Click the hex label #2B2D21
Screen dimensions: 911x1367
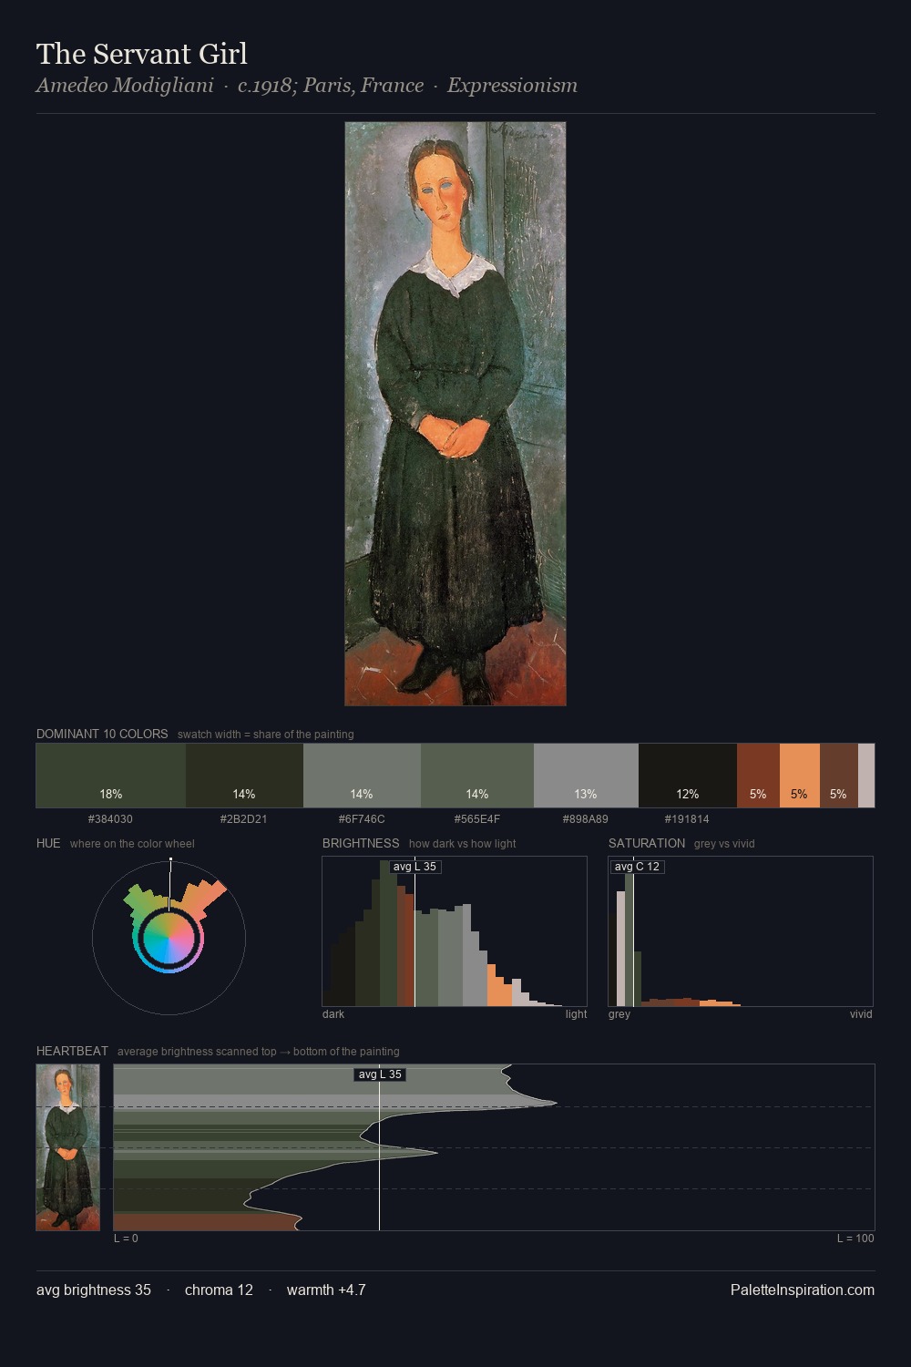pos(243,819)
